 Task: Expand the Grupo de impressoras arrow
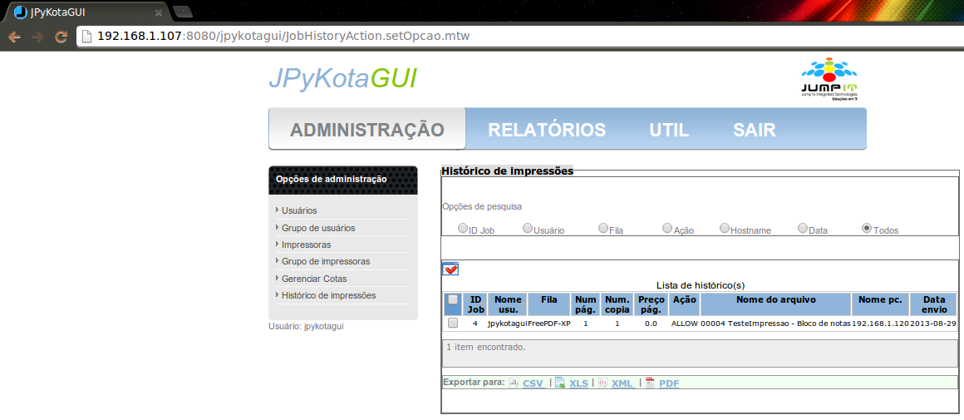[x=278, y=260]
